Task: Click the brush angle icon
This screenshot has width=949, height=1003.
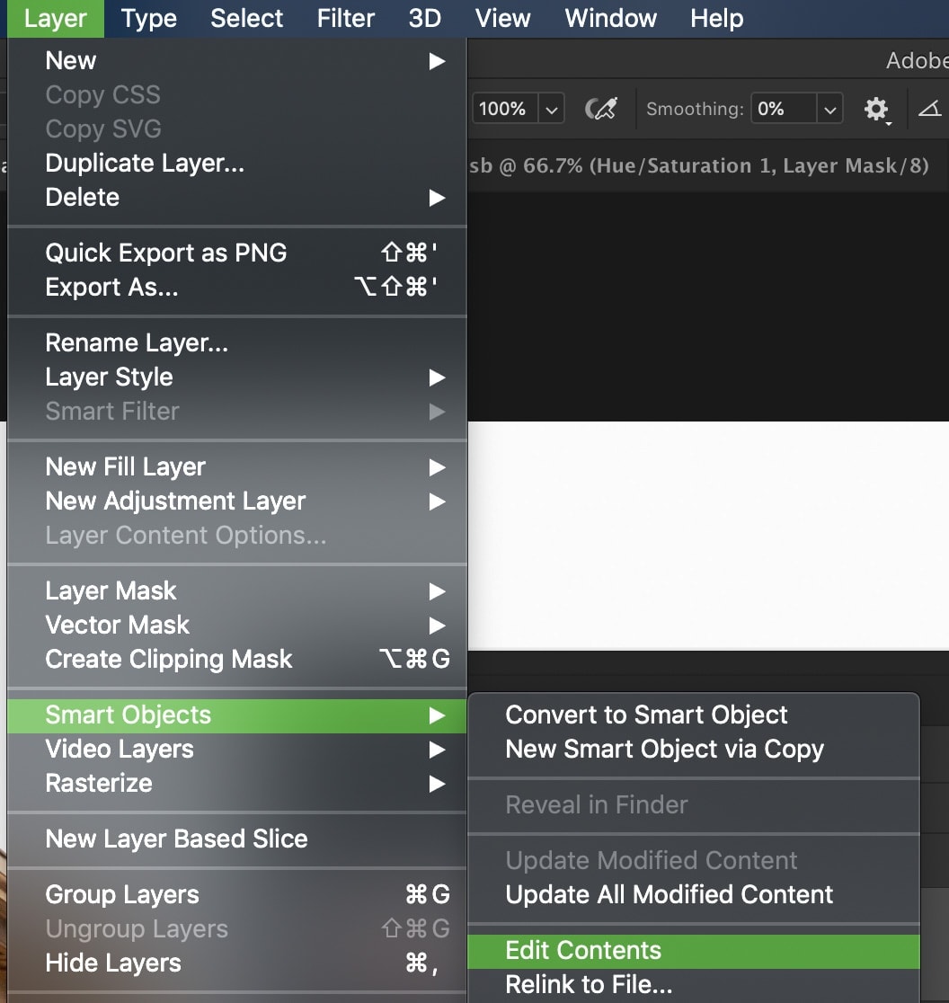Action: 929,109
